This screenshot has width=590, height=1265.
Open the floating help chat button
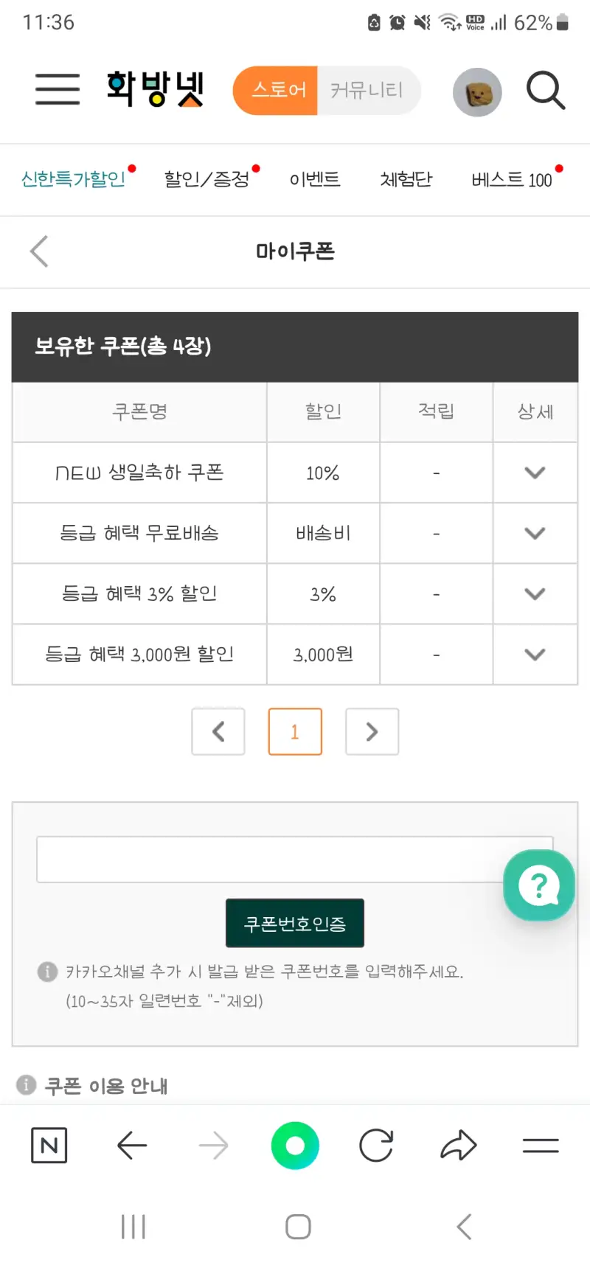pyautogui.click(x=538, y=885)
